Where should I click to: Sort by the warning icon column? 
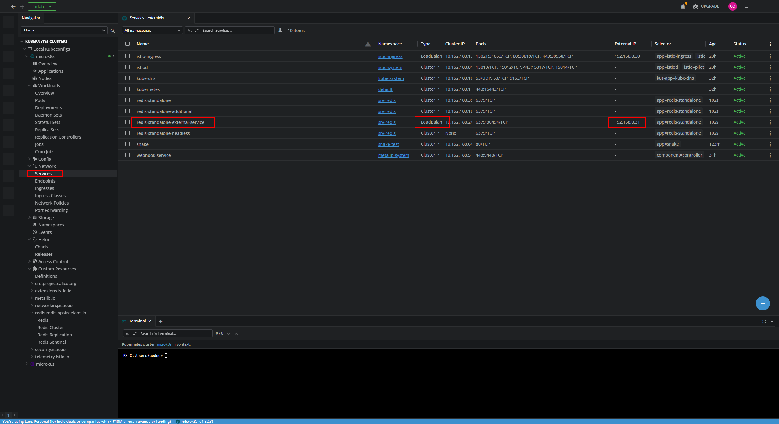click(x=368, y=44)
